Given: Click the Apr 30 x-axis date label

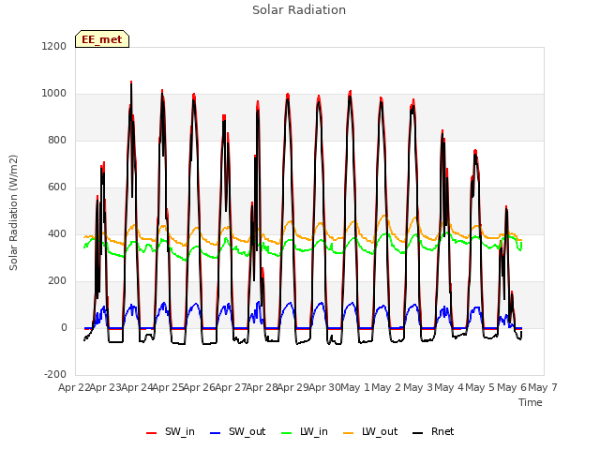Looking at the screenshot, I should tap(324, 387).
